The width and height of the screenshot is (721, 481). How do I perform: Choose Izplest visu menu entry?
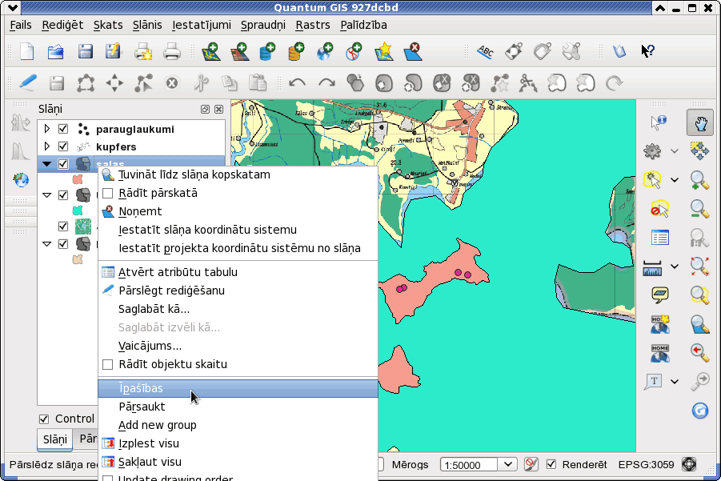pyautogui.click(x=238, y=443)
